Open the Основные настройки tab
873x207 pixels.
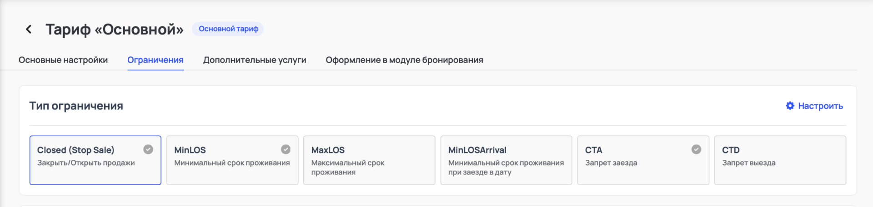[63, 60]
